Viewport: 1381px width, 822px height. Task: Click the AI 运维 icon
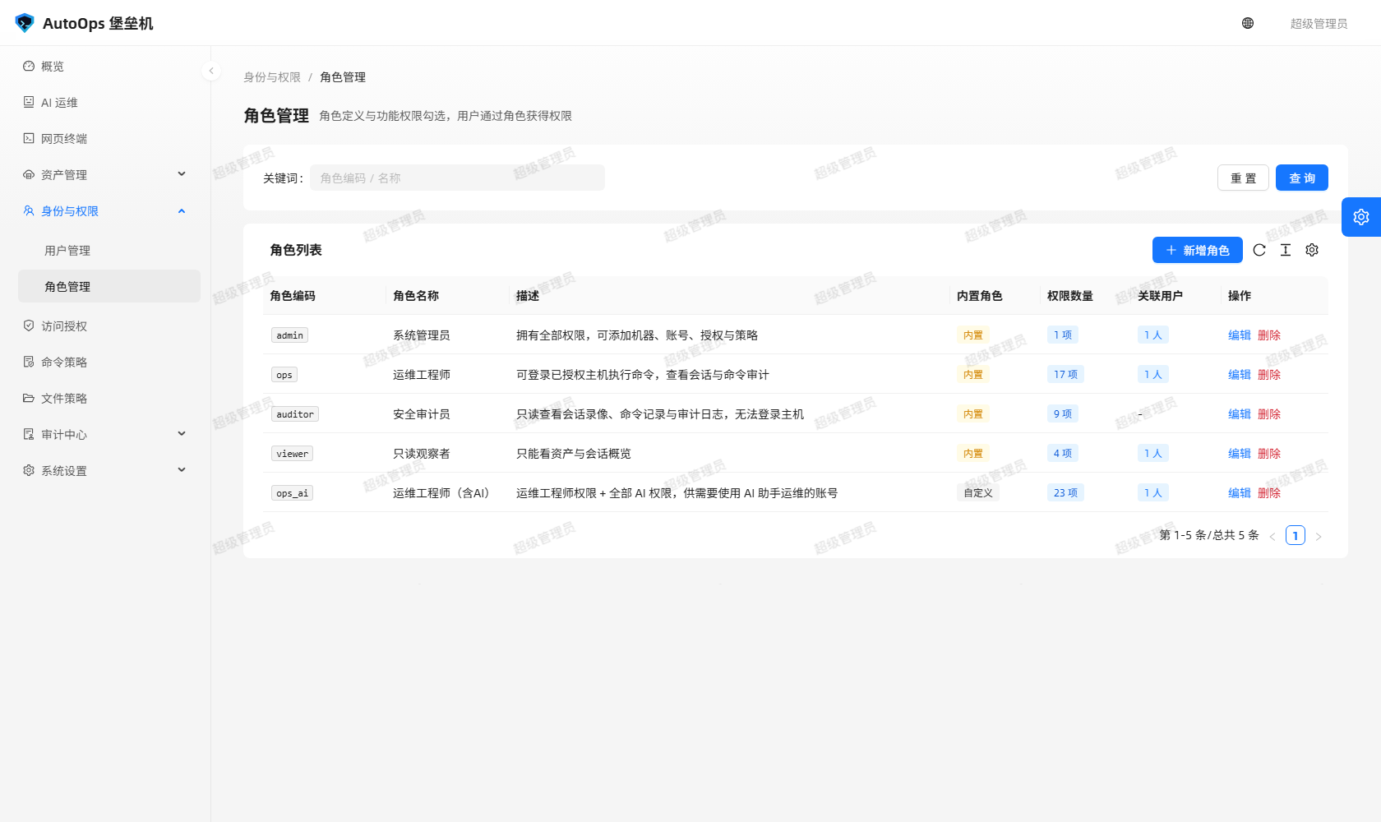(29, 102)
